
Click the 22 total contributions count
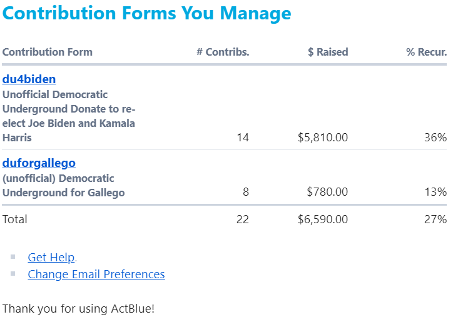pos(243,219)
